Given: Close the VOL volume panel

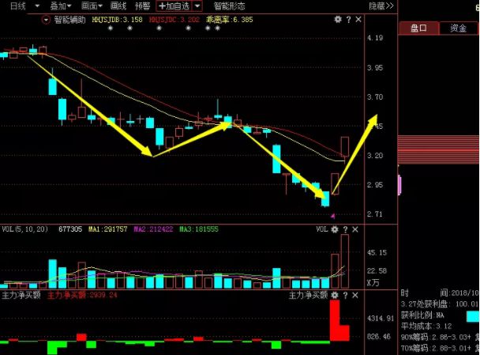Looking at the screenshot, I should click(354, 228).
